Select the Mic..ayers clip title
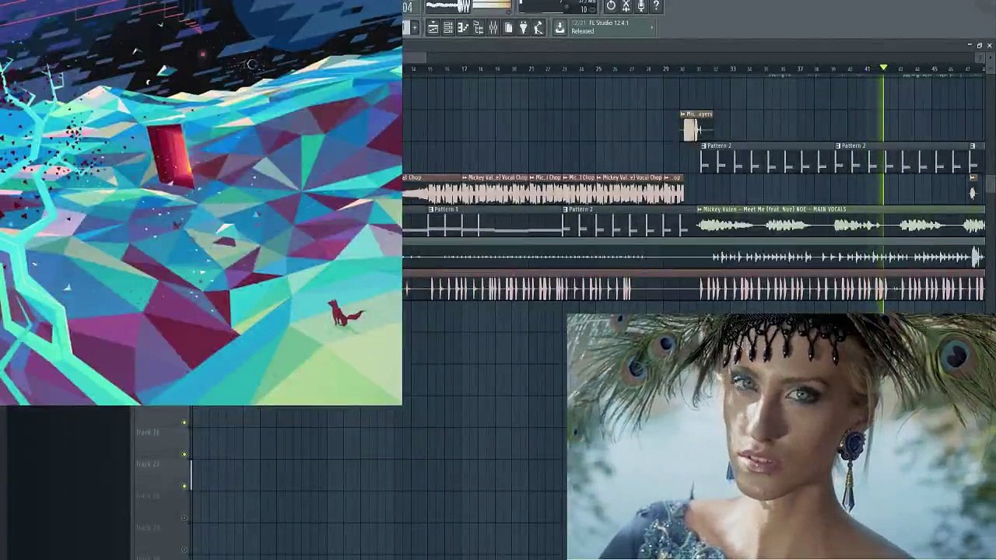This screenshot has width=996, height=560. coord(699,114)
